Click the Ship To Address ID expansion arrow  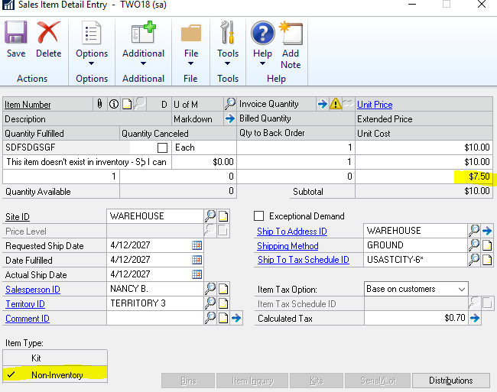tap(487, 231)
